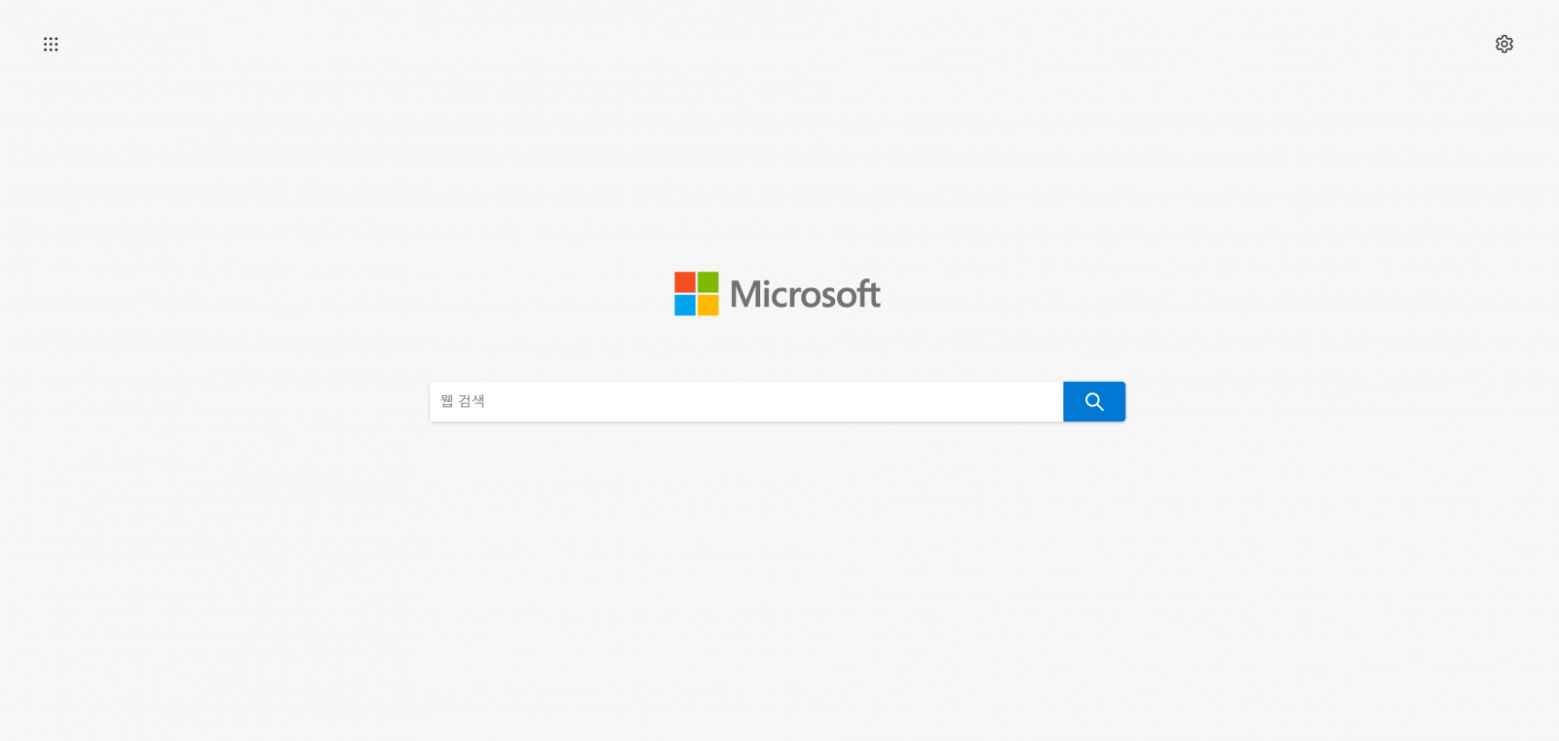1559x741 pixels.
Task: Open customization options with the cog icon
Action: click(x=1504, y=44)
